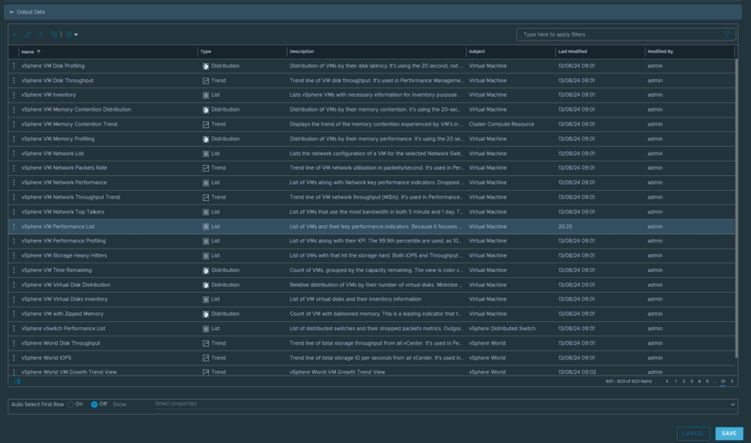Sort by the Modified By column header

click(660, 52)
